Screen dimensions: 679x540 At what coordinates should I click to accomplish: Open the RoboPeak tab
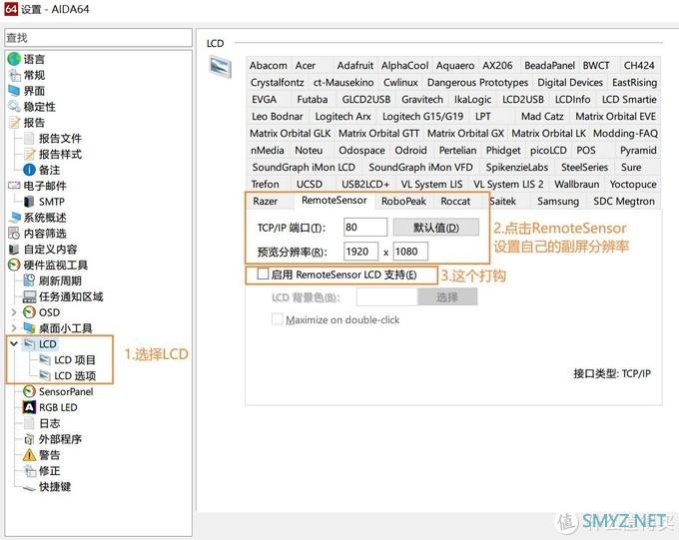coord(403,202)
